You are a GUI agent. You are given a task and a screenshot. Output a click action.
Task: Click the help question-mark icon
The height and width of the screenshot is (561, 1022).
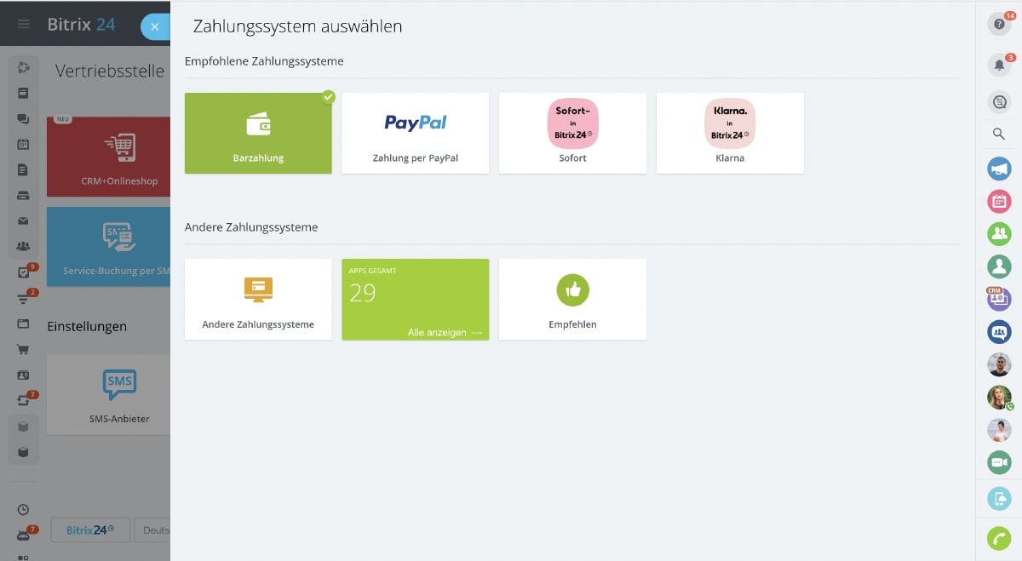click(x=999, y=24)
